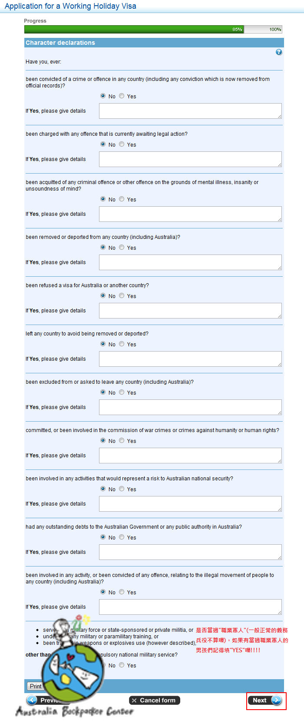Select No for removed or deported question
The image size is (304, 724).
pos(103,247)
